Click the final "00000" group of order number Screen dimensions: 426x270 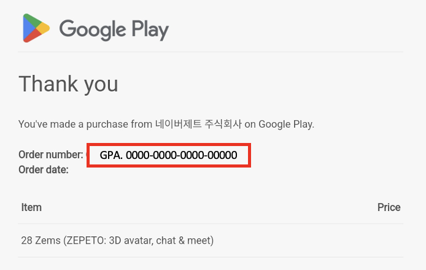tap(222, 155)
